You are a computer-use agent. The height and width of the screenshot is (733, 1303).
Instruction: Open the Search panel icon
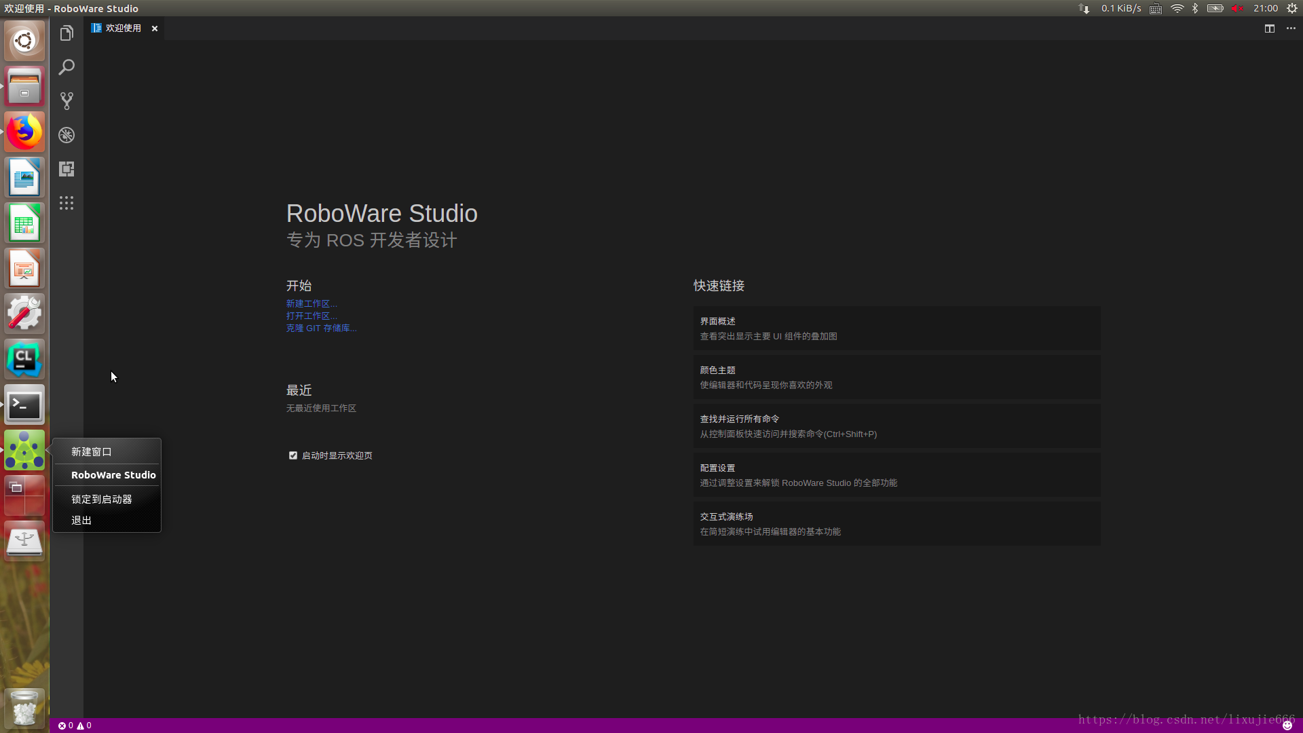coord(67,67)
